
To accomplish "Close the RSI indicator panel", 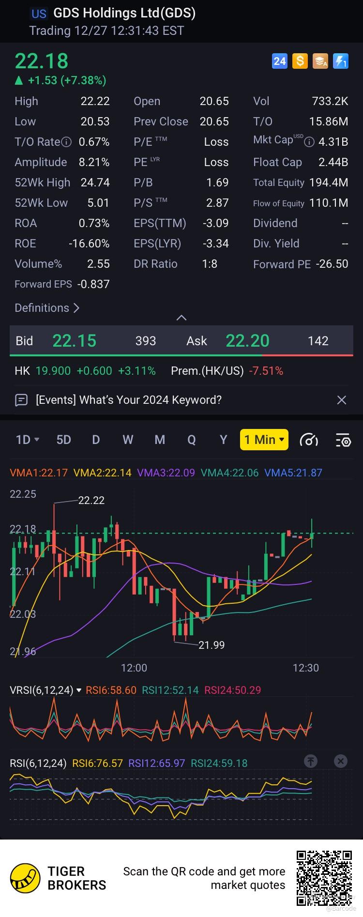I will click(x=341, y=761).
